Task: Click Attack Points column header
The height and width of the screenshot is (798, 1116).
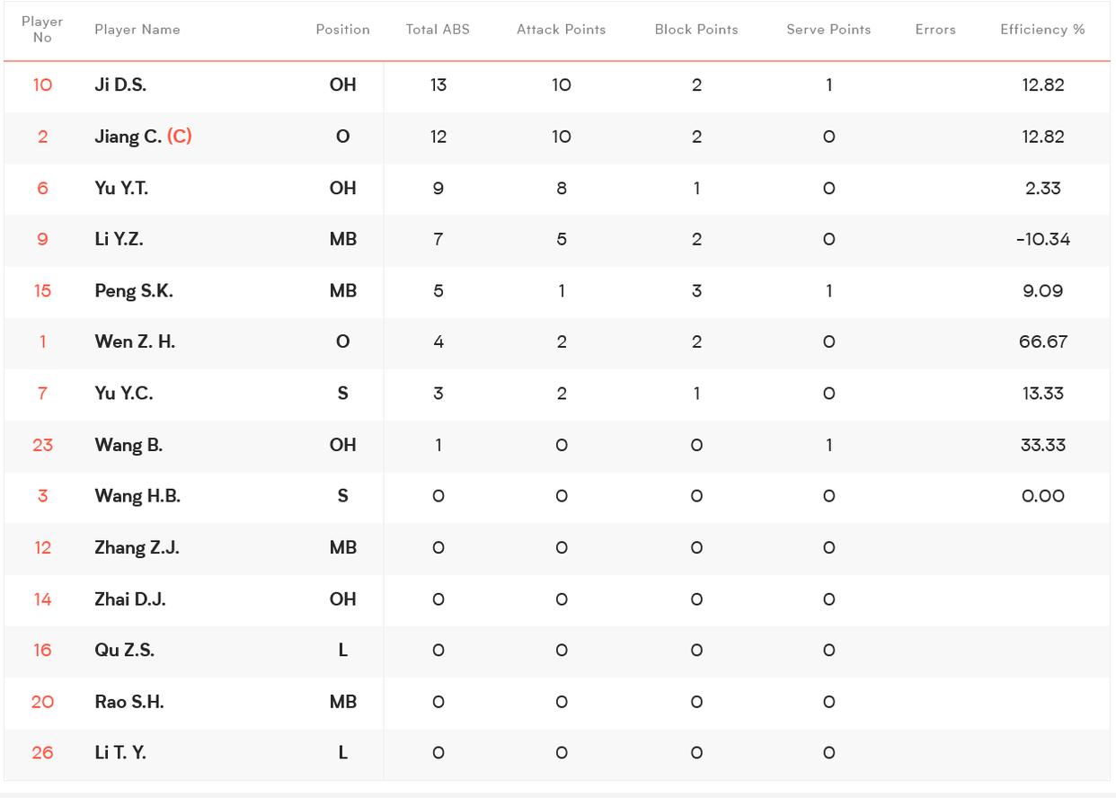Action: coord(561,30)
